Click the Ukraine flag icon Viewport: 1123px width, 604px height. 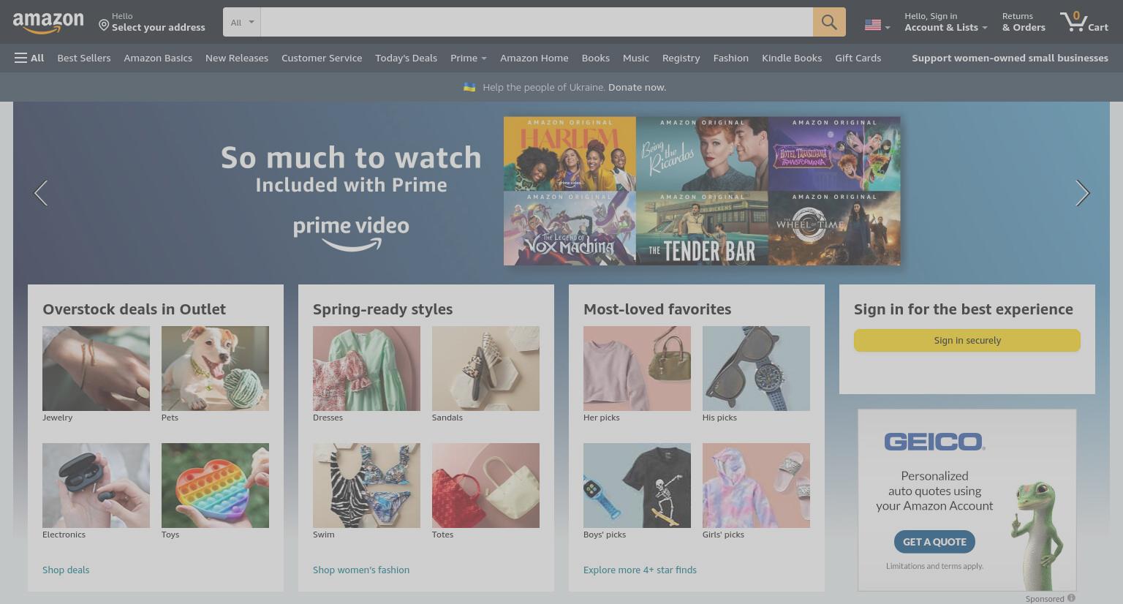pos(469,87)
